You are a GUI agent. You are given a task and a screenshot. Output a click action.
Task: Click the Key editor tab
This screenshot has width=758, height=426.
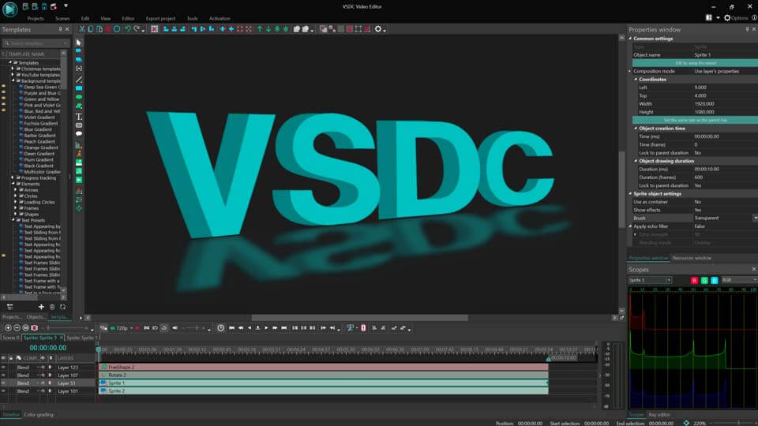pos(659,414)
